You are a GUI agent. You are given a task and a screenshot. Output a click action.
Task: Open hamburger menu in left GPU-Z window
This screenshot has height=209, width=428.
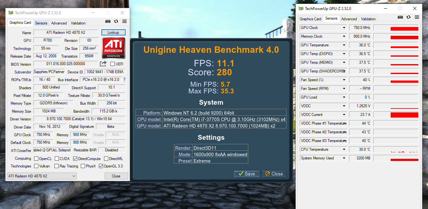coord(125,21)
